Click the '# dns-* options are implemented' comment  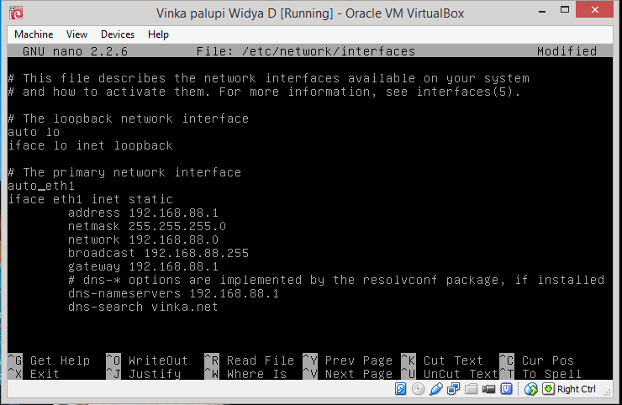point(336,280)
